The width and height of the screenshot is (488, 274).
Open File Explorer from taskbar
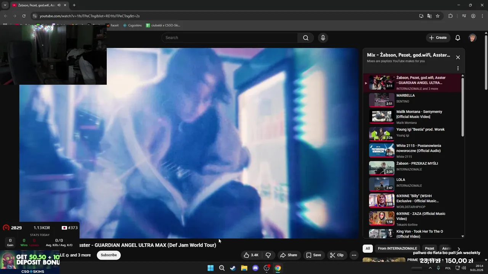244,268
